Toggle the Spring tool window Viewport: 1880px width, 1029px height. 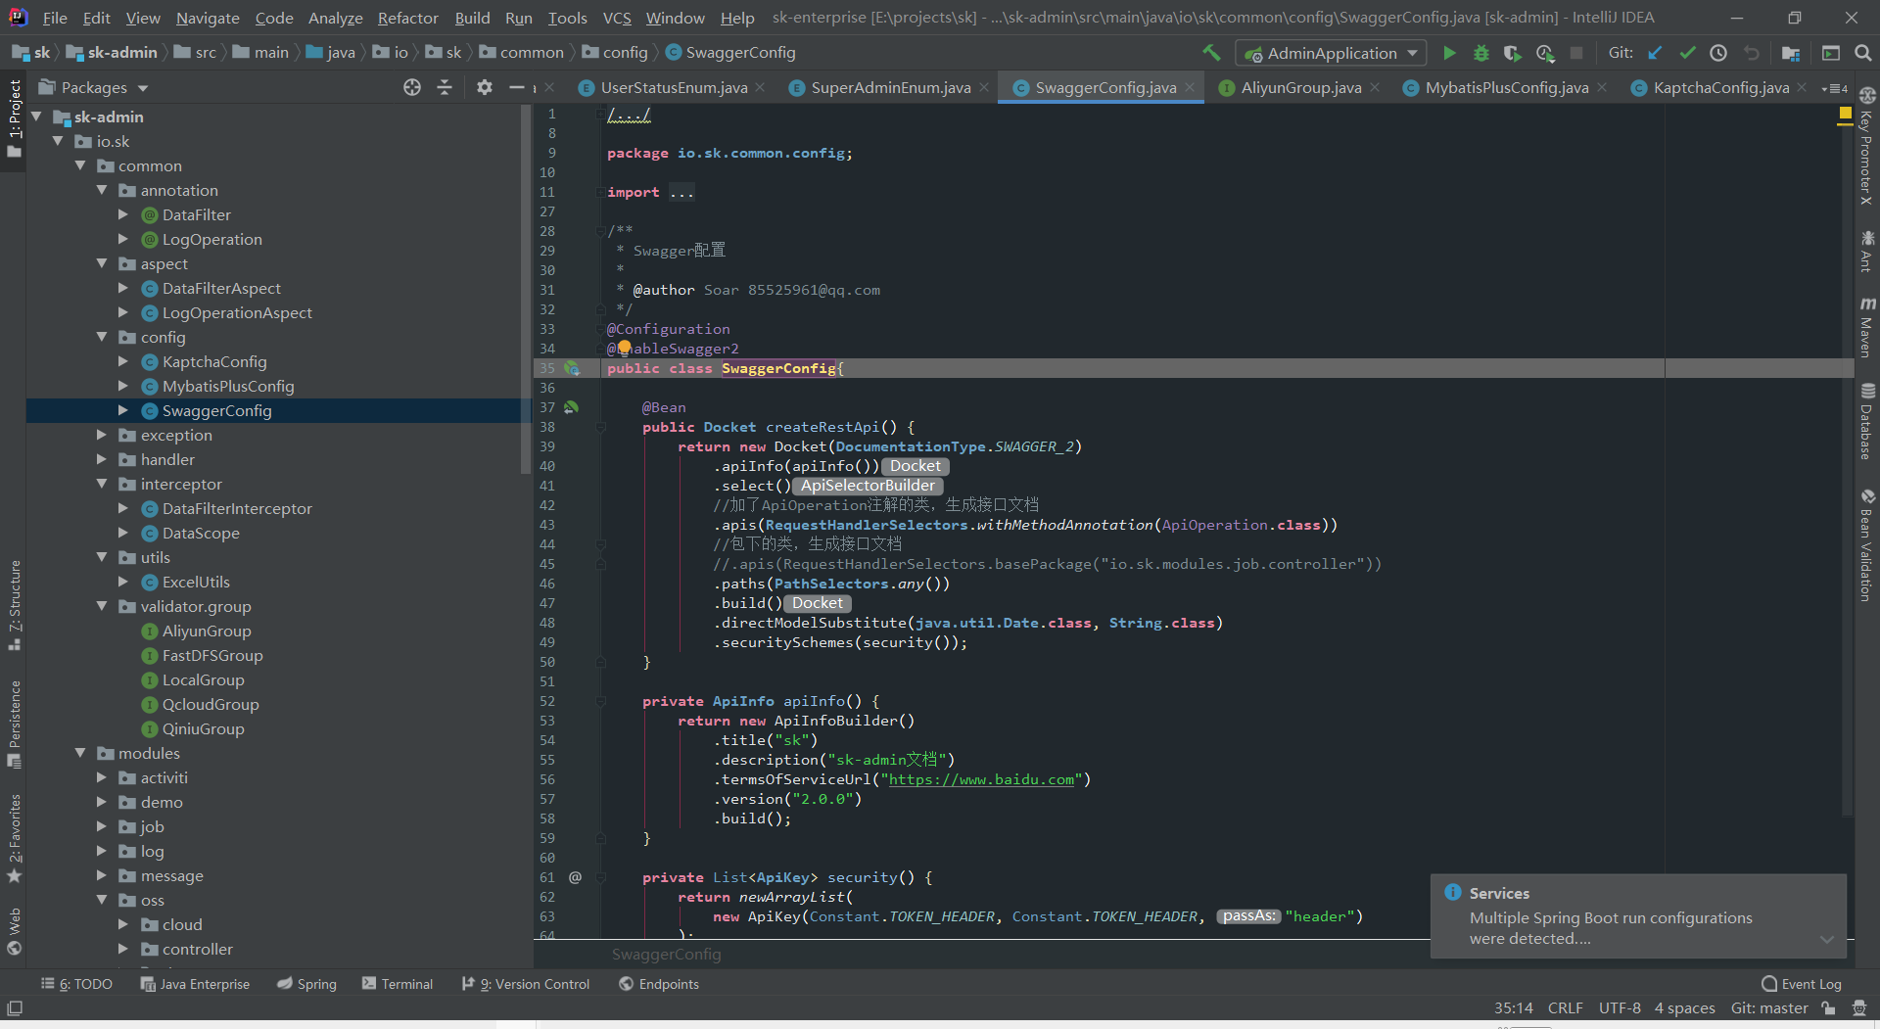305,984
